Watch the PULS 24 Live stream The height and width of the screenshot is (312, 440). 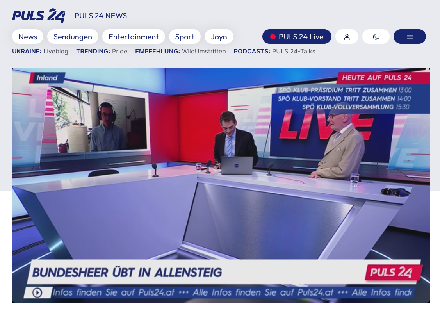[297, 36]
